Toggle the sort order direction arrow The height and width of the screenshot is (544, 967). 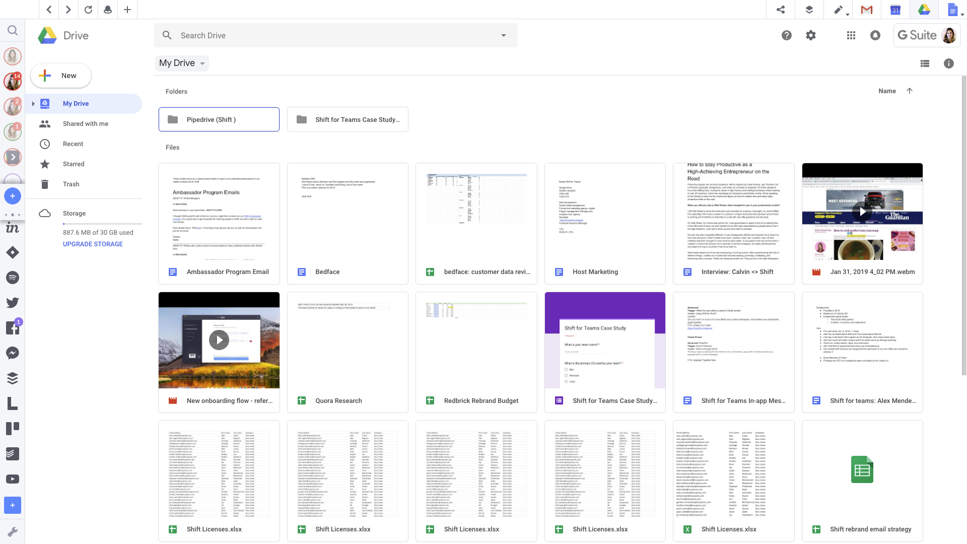(909, 91)
